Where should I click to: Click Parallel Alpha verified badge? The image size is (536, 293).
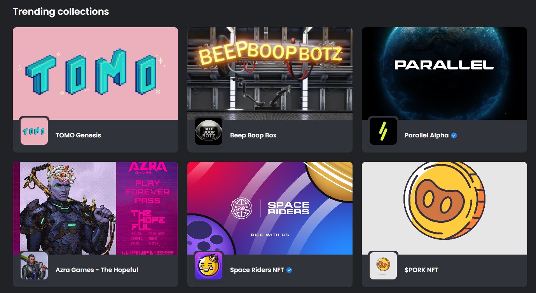454,135
